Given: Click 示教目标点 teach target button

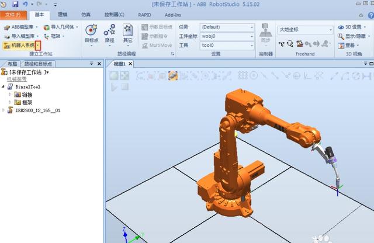Looking at the screenshot, I should click(157, 27).
